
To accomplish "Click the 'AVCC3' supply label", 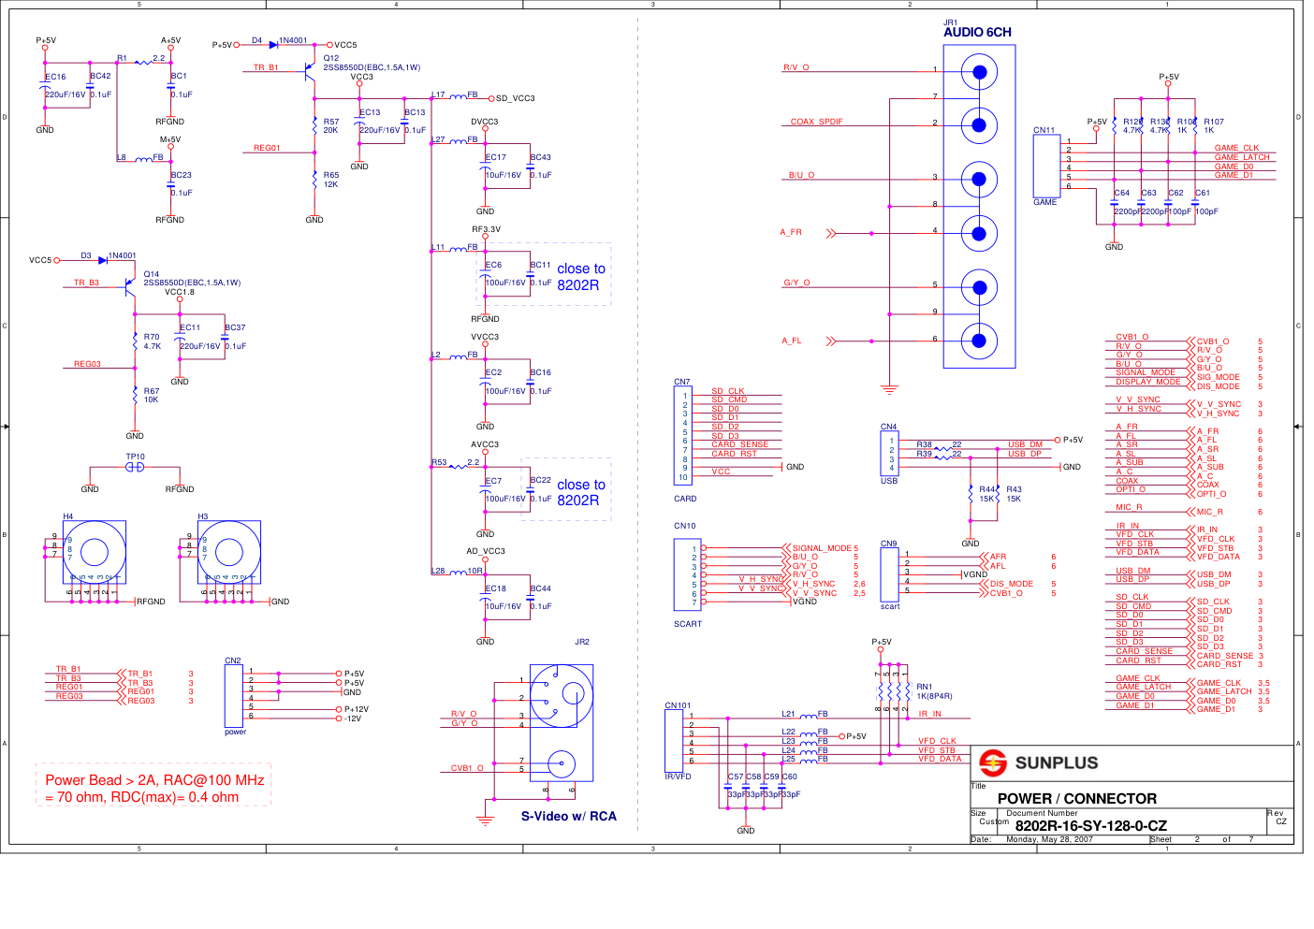I will point(485,444).
